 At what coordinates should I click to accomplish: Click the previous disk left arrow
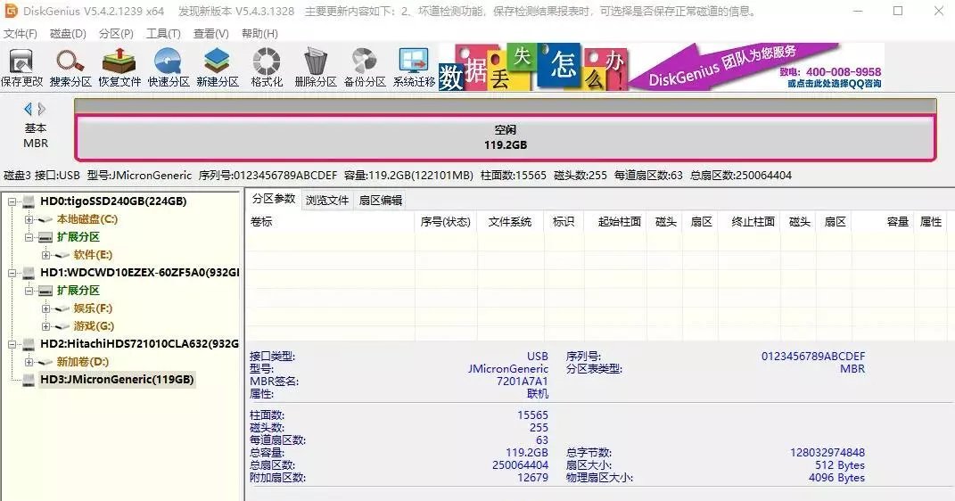pyautogui.click(x=28, y=109)
